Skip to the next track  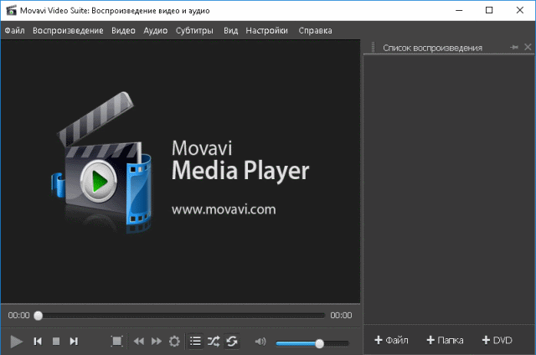click(x=74, y=342)
